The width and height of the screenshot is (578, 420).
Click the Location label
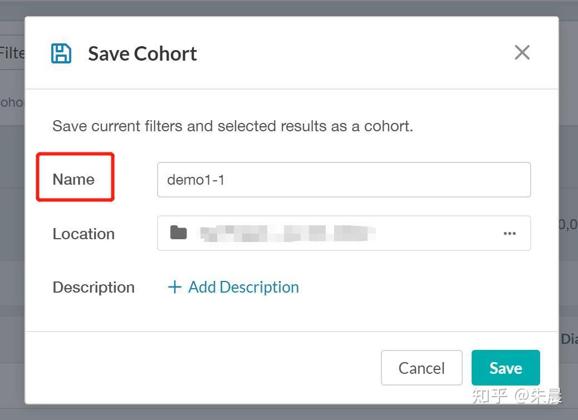pyautogui.click(x=84, y=234)
